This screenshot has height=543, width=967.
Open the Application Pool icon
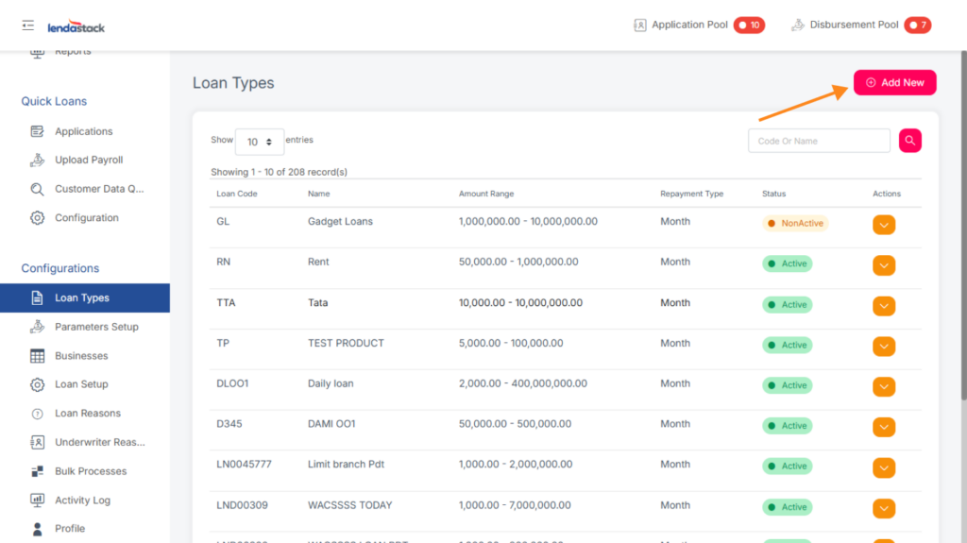coord(640,25)
